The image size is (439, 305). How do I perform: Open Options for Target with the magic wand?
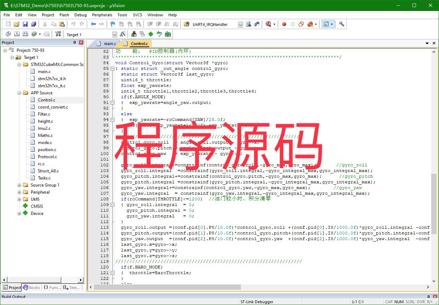point(123,34)
